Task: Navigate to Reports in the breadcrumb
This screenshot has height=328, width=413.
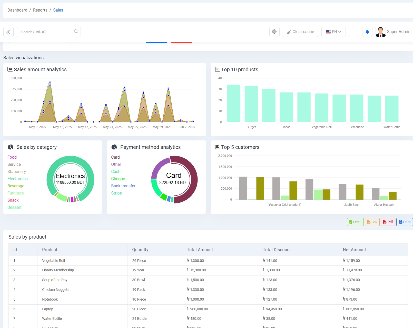Action: point(40,10)
